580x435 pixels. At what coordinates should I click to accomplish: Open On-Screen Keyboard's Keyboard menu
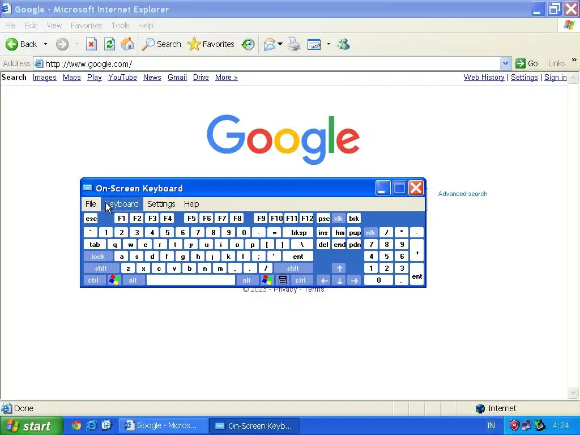click(122, 204)
